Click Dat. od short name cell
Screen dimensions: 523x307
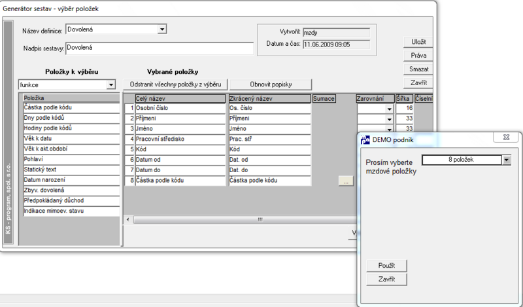coord(270,160)
